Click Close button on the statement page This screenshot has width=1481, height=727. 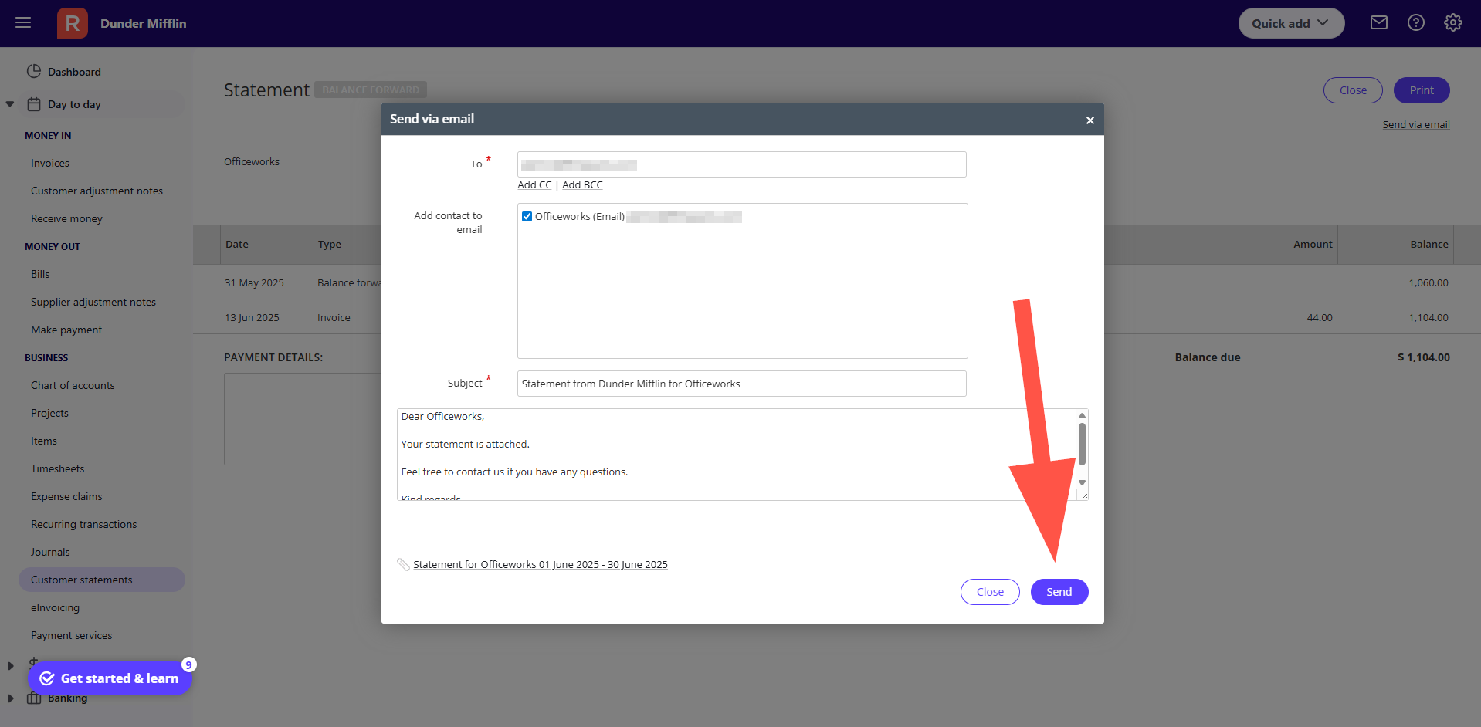pyautogui.click(x=1353, y=90)
